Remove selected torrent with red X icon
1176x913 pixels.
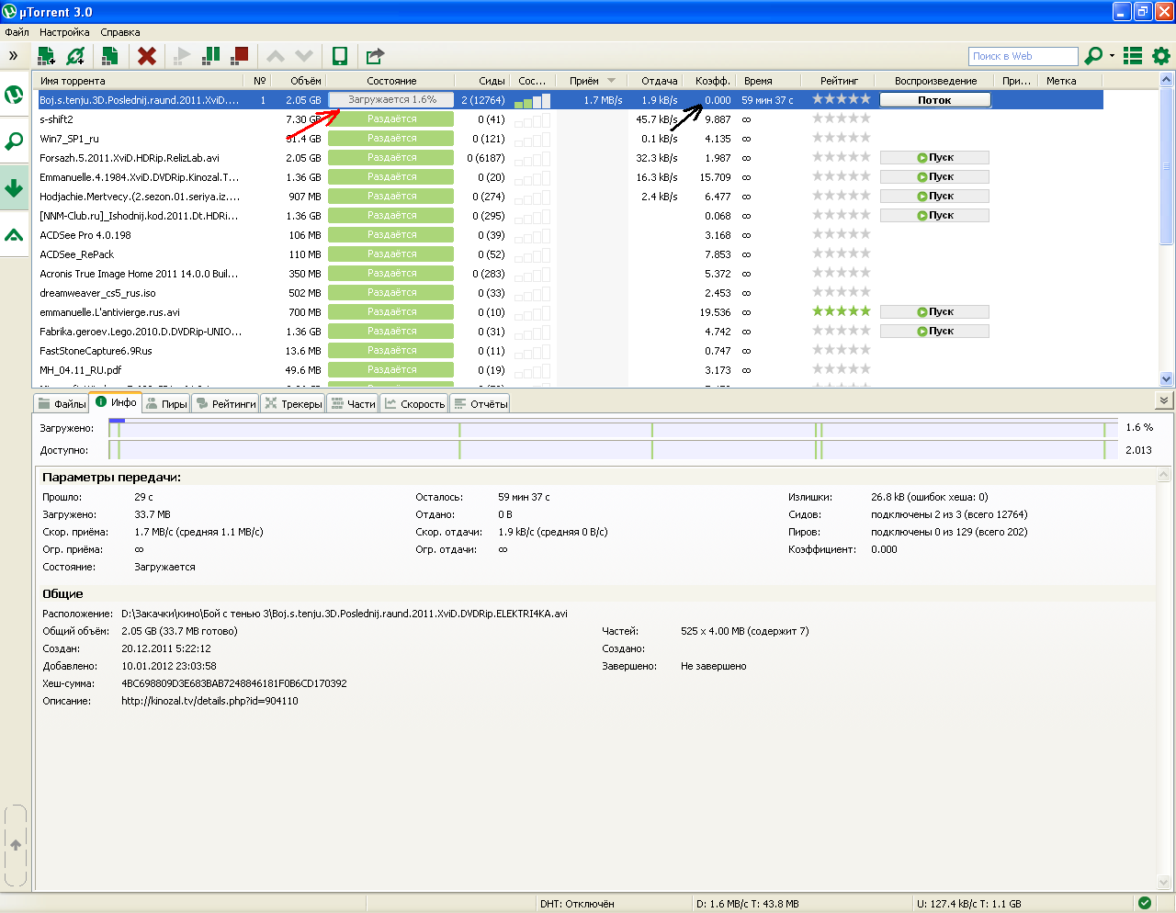[x=146, y=56]
